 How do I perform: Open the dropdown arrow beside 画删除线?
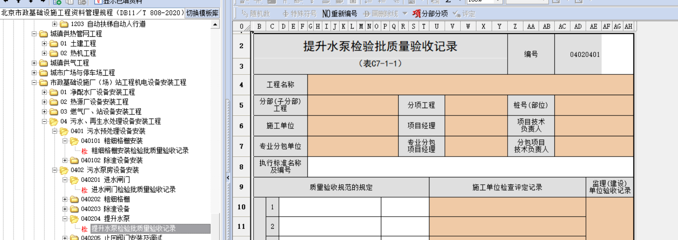[405, 13]
